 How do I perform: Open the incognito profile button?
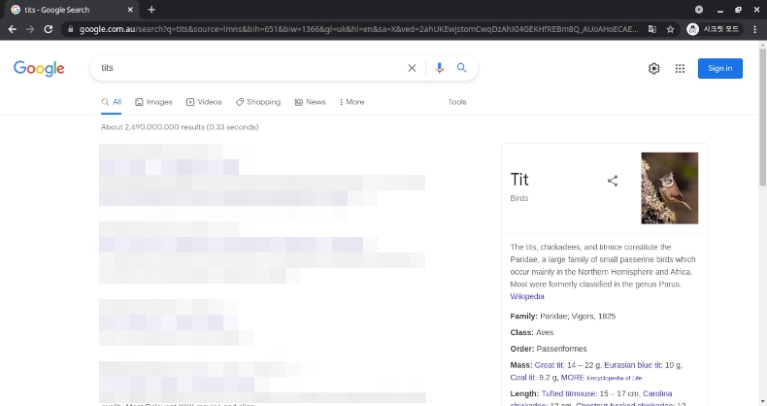[713, 29]
